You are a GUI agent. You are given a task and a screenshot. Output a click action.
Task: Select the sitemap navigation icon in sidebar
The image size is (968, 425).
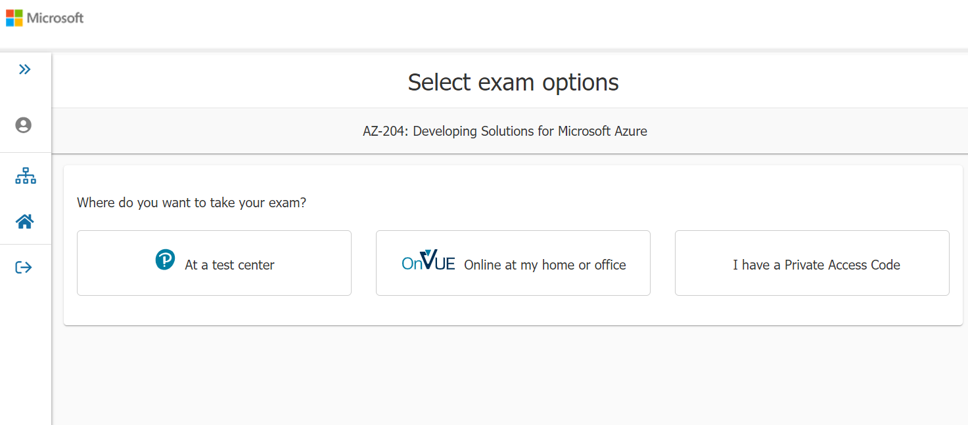coord(26,175)
